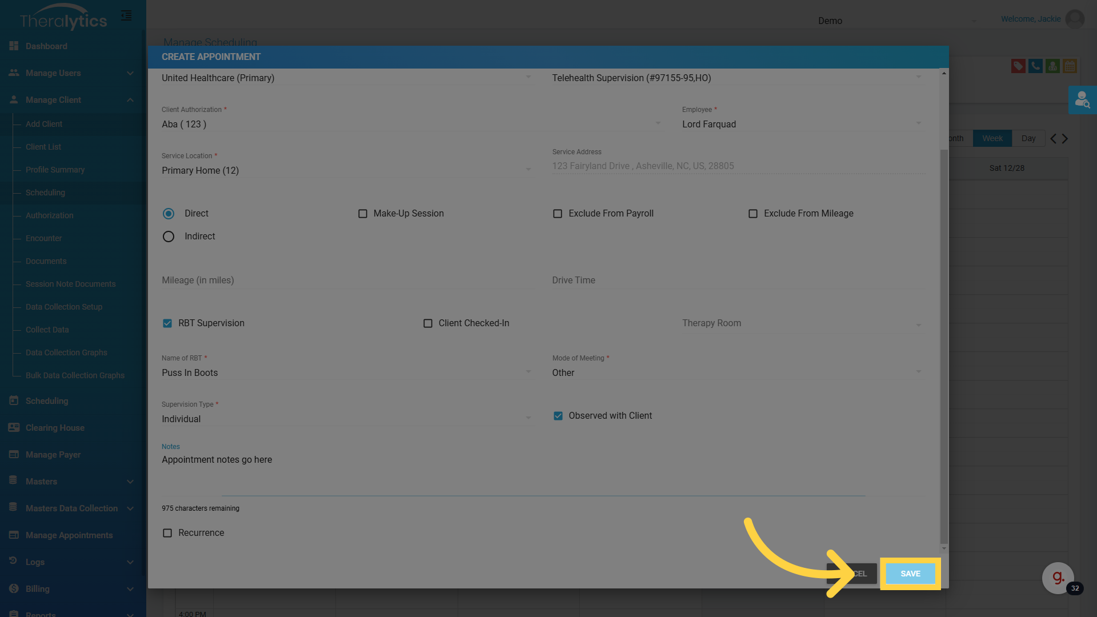
Task: Switch calendar to Day view
Action: pos(1028,138)
